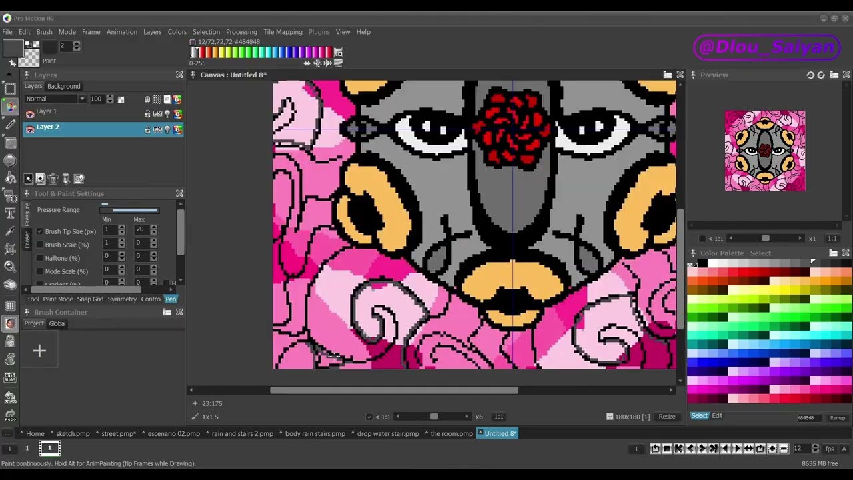853x480 pixels.
Task: Close the Tool & Paint Settings panel
Action: 179,193
